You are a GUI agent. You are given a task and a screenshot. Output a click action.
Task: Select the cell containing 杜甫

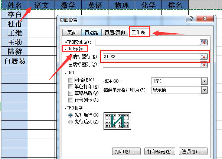14,23
